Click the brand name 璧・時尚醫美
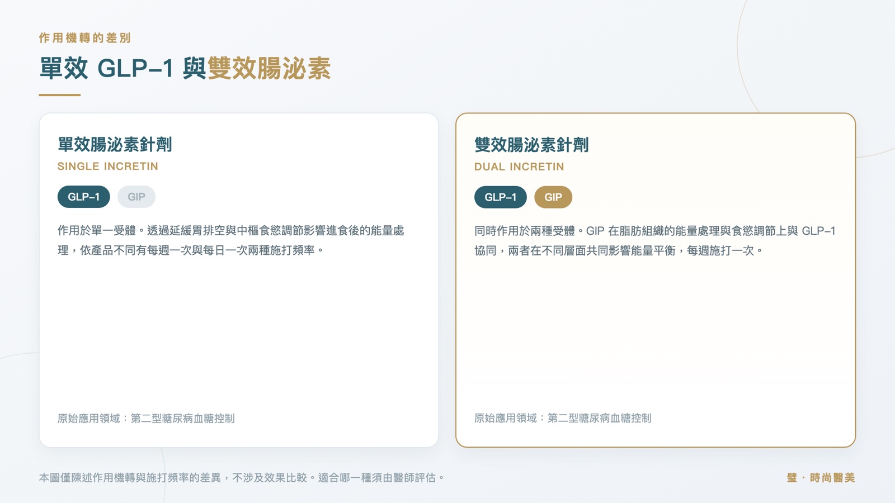Image resolution: width=895 pixels, height=503 pixels. click(821, 478)
